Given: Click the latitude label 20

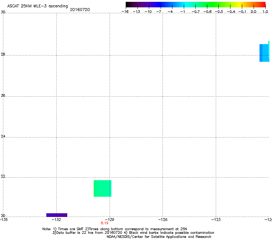Looking at the screenshot, I should click(3, 216).
